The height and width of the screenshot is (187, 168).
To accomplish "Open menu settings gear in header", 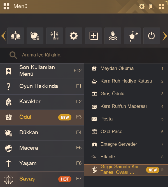I will pos(142,6).
